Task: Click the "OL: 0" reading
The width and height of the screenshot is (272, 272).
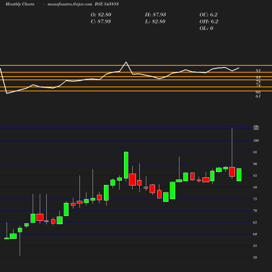Action: click(x=206, y=28)
